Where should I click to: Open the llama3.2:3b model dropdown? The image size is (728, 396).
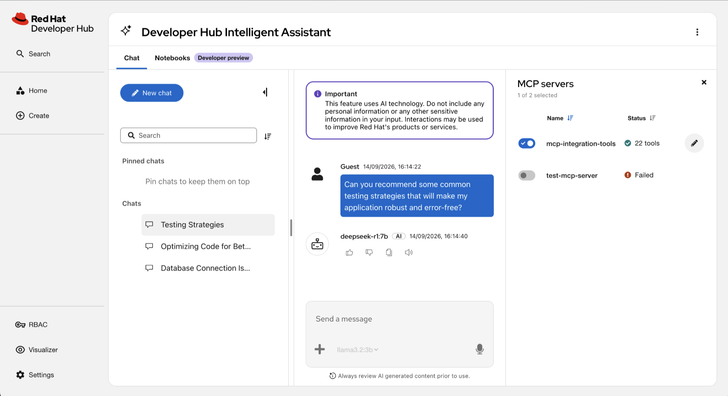click(x=357, y=350)
